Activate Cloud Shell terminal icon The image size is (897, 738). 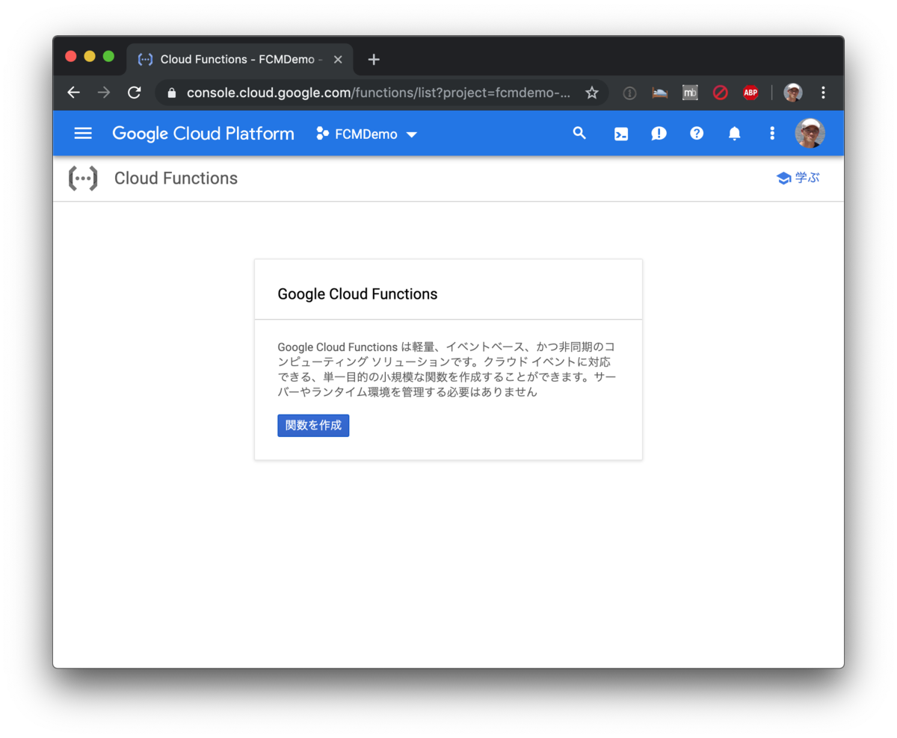pos(620,134)
